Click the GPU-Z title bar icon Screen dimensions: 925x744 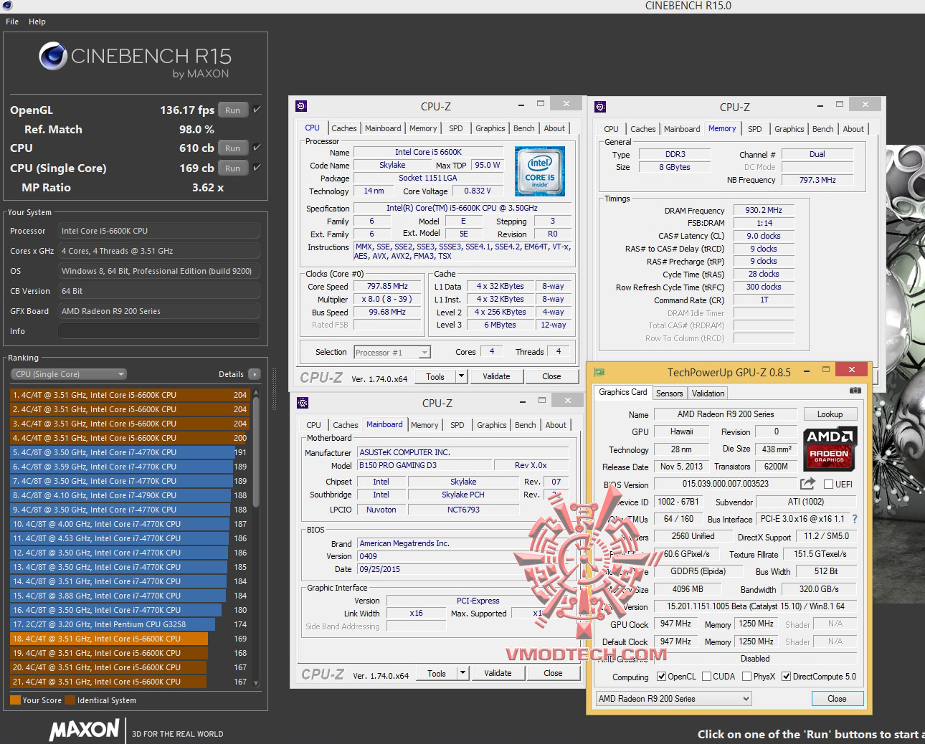[599, 372]
